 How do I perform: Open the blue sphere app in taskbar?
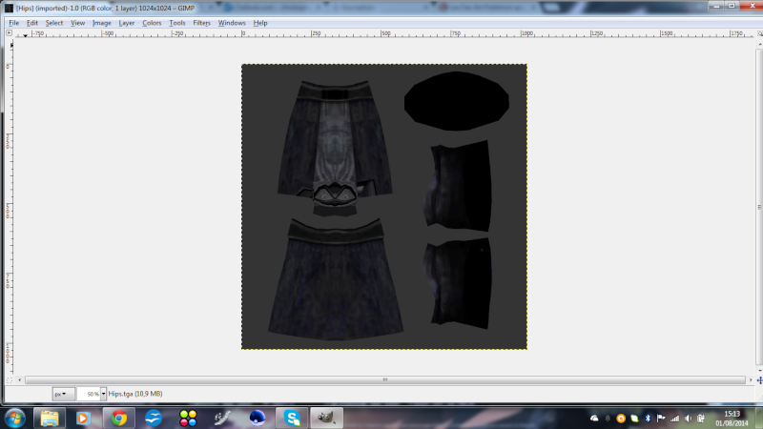point(257,419)
